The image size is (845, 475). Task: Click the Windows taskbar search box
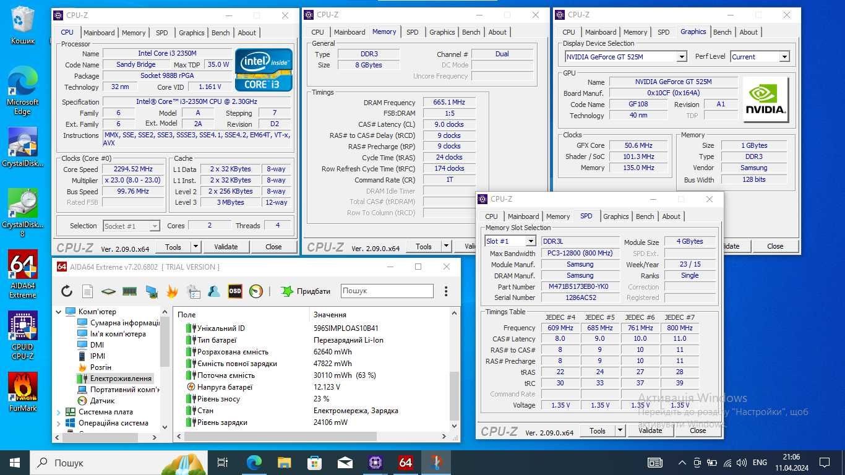pos(119,463)
